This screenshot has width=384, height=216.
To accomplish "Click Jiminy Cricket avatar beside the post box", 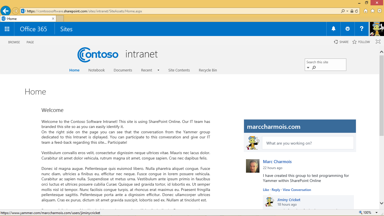I will (253, 143).
